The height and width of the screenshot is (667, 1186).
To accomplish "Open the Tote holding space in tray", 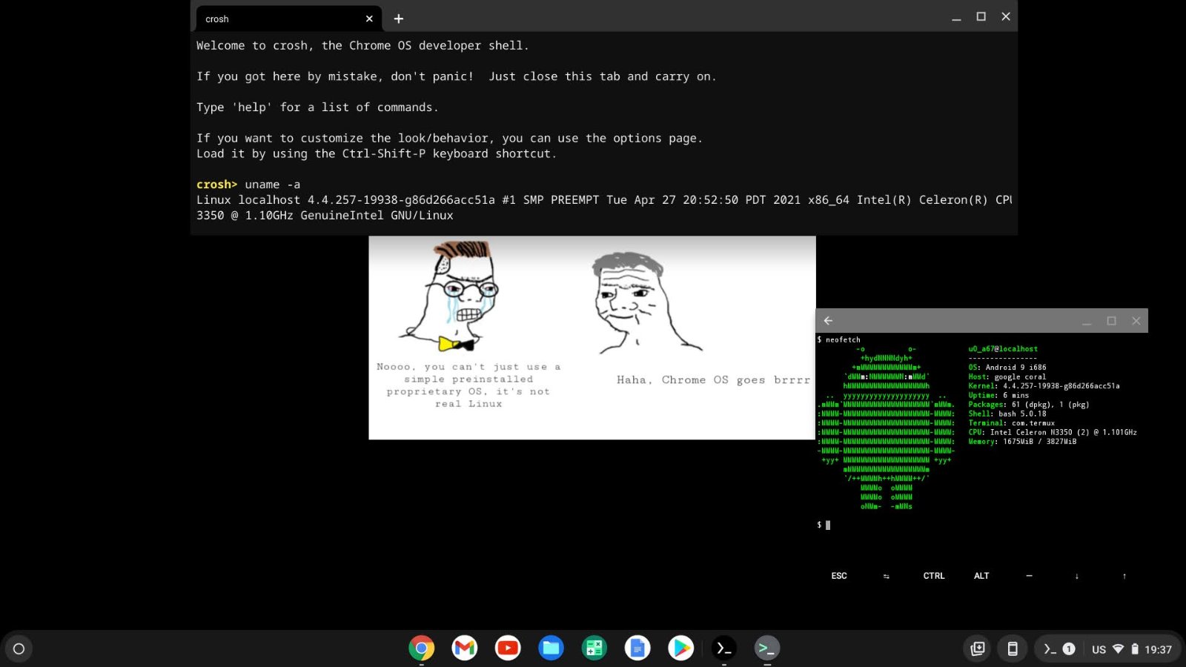I will coord(978,649).
